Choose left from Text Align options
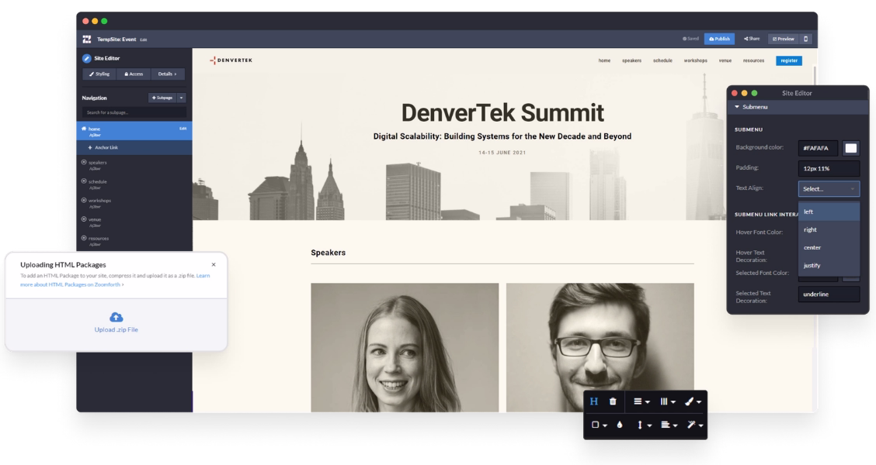Image resolution: width=876 pixels, height=465 pixels. click(x=829, y=212)
